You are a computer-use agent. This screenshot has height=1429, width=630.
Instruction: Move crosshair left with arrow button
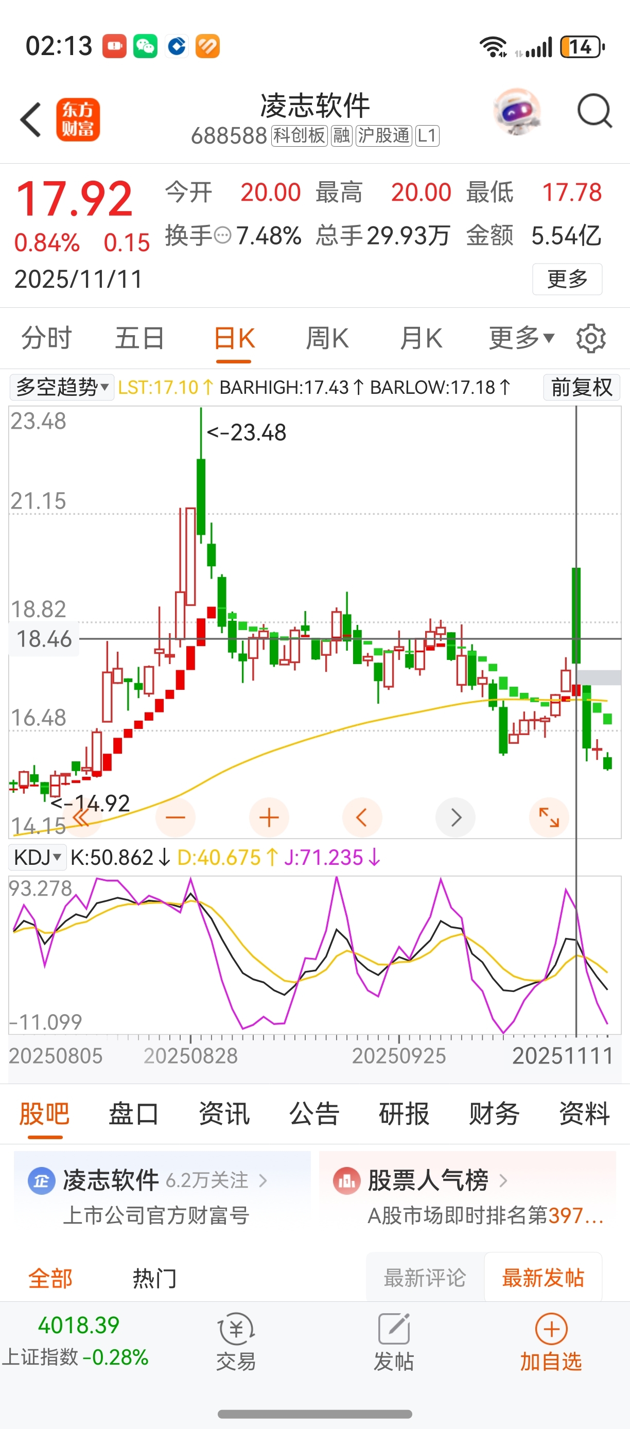click(x=362, y=817)
